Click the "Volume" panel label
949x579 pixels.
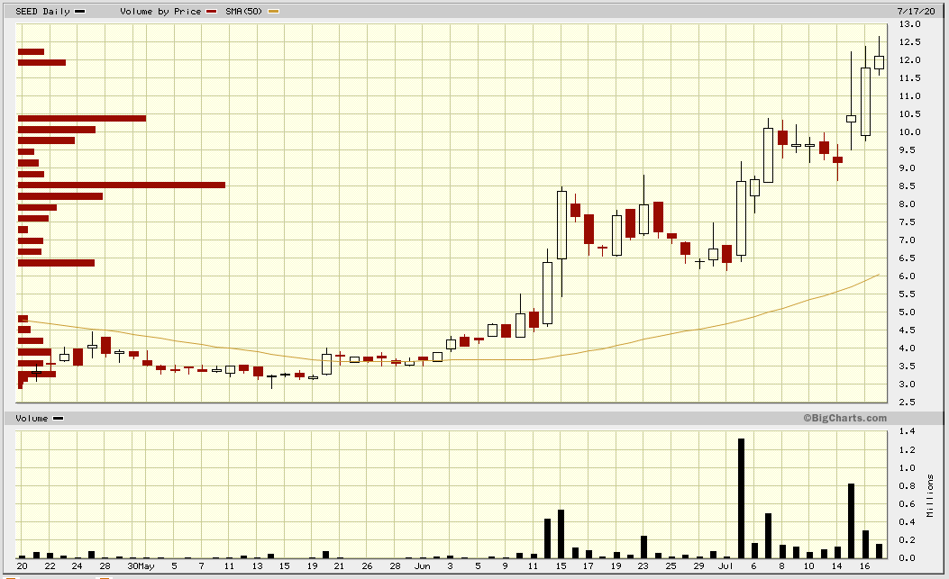32,418
